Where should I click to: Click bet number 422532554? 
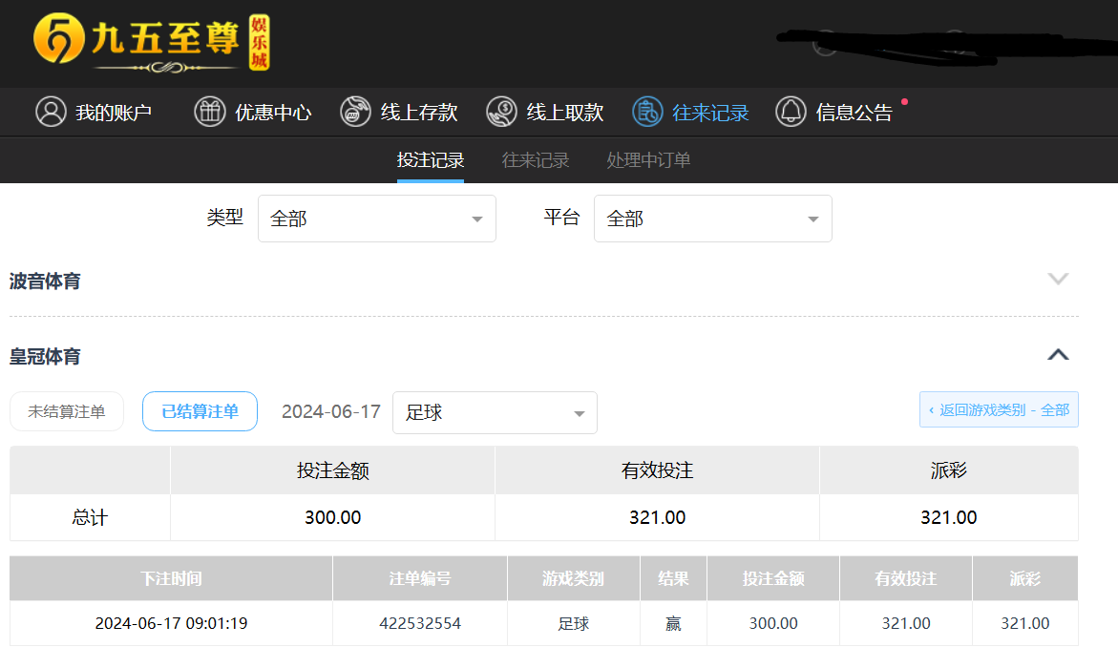click(x=420, y=623)
